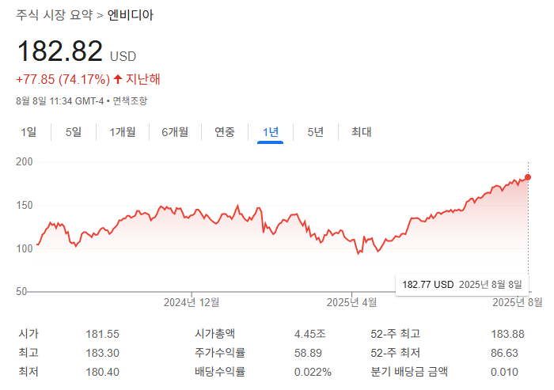Image resolution: width=554 pixels, height=390 pixels.
Task: Click the 엔비디아 breadcrumb title
Action: [131, 15]
